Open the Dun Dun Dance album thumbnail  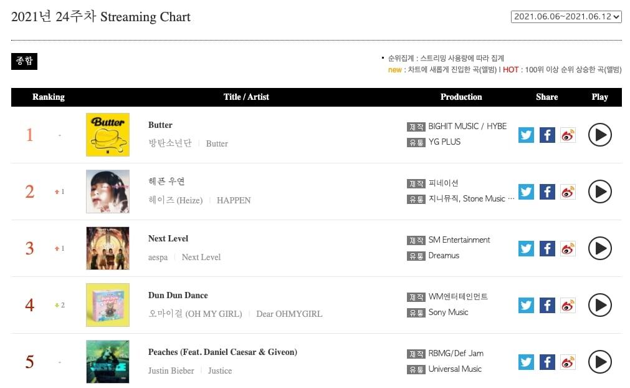tap(108, 305)
